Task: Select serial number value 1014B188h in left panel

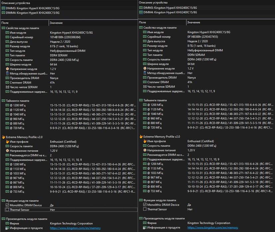Action: pyautogui.click(x=65, y=37)
